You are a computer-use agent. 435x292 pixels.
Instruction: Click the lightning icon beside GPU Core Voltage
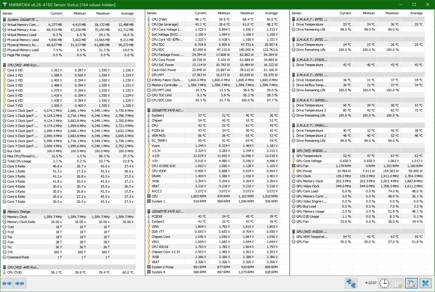(294, 161)
